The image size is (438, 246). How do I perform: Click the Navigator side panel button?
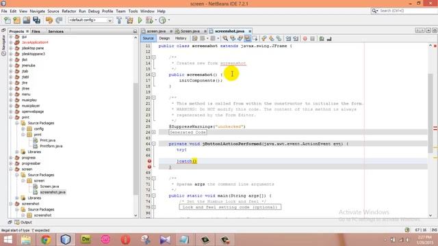pyautogui.click(x=3, y=46)
